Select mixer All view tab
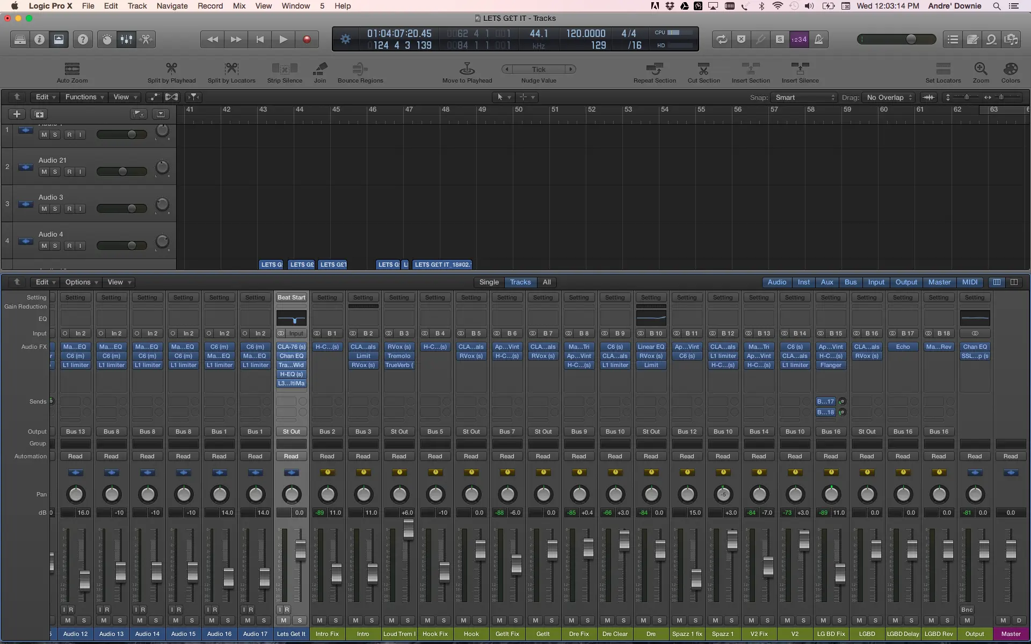 tap(546, 282)
